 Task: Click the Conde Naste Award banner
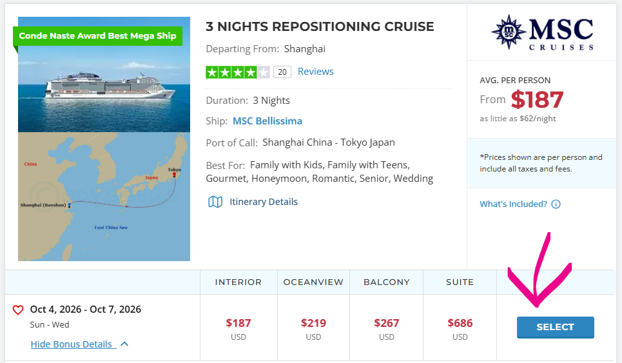pyautogui.click(x=97, y=36)
